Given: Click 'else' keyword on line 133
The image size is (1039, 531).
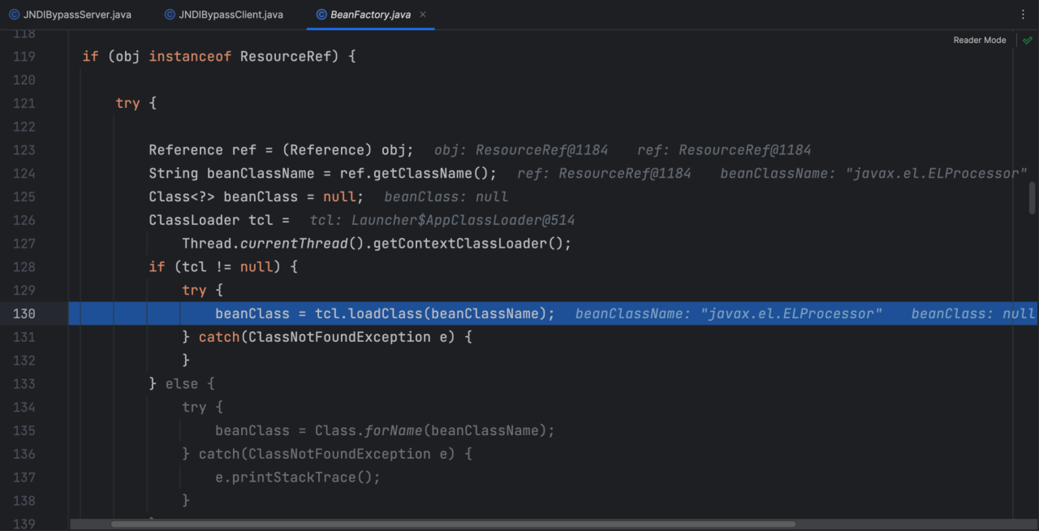Looking at the screenshot, I should (x=181, y=384).
